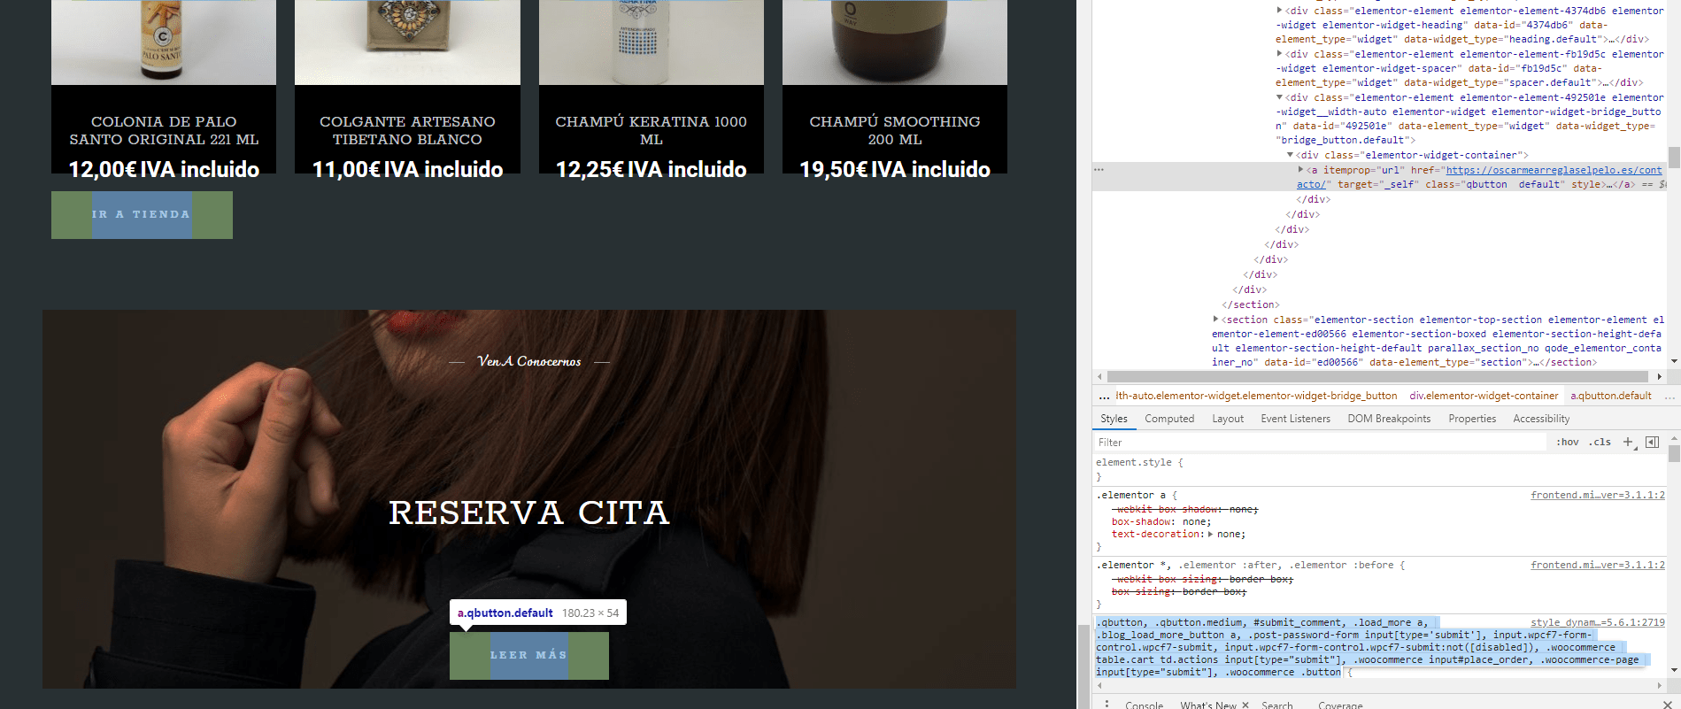This screenshot has width=1681, height=709.
Task: Select the What's New drawer tab
Action: coord(1208,705)
